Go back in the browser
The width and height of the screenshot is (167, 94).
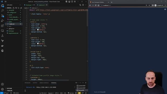tap(90, 5)
